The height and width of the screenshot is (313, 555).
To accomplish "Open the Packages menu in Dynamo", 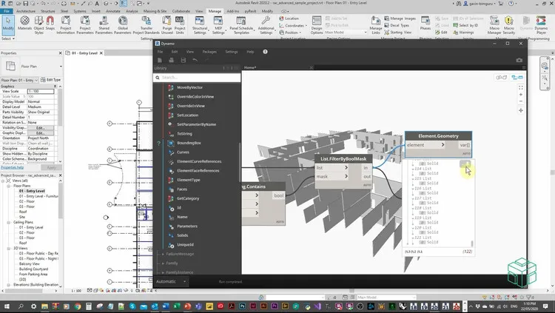I will pos(209,52).
